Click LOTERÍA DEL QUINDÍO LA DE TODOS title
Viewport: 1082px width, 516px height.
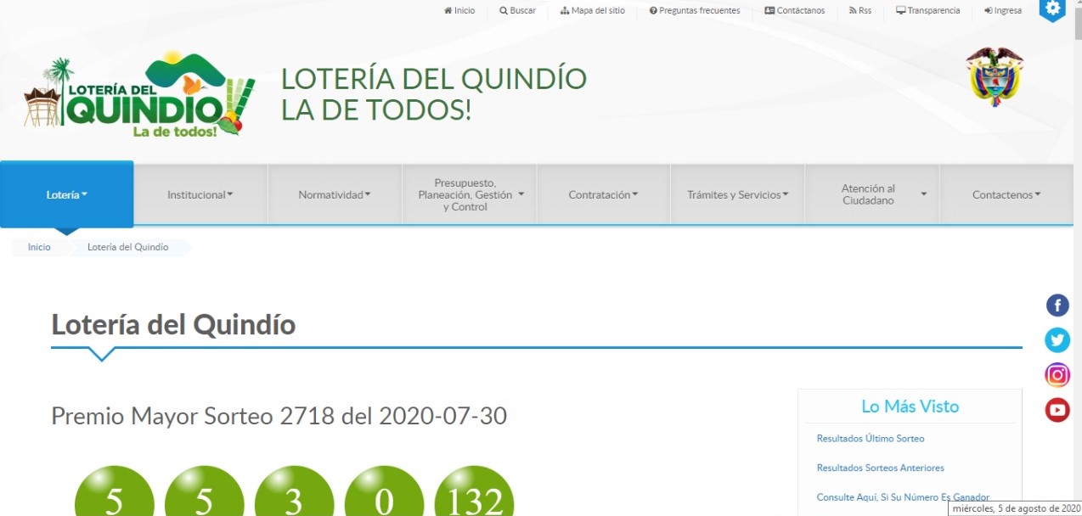click(434, 93)
